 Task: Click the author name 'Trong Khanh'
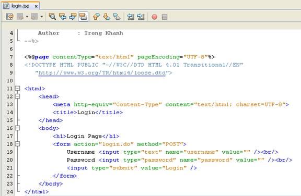[103, 33]
